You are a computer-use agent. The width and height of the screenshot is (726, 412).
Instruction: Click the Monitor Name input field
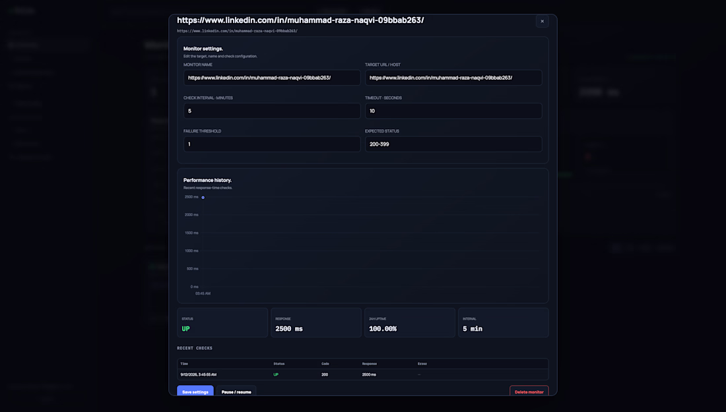point(272,78)
